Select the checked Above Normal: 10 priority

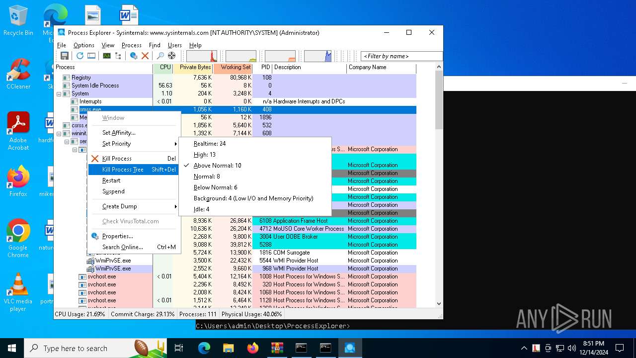point(255,166)
